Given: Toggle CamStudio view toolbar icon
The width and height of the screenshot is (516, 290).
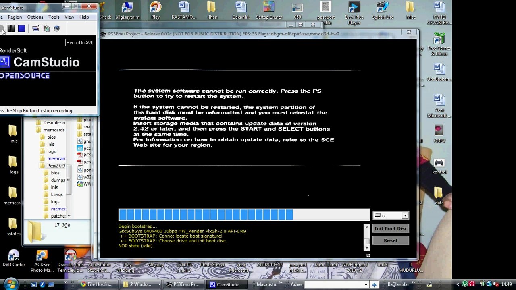Looking at the screenshot, I should (35, 28).
